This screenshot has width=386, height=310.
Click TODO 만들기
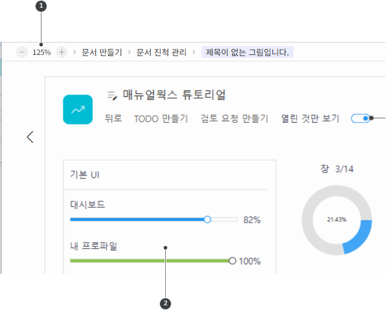pyautogui.click(x=161, y=118)
